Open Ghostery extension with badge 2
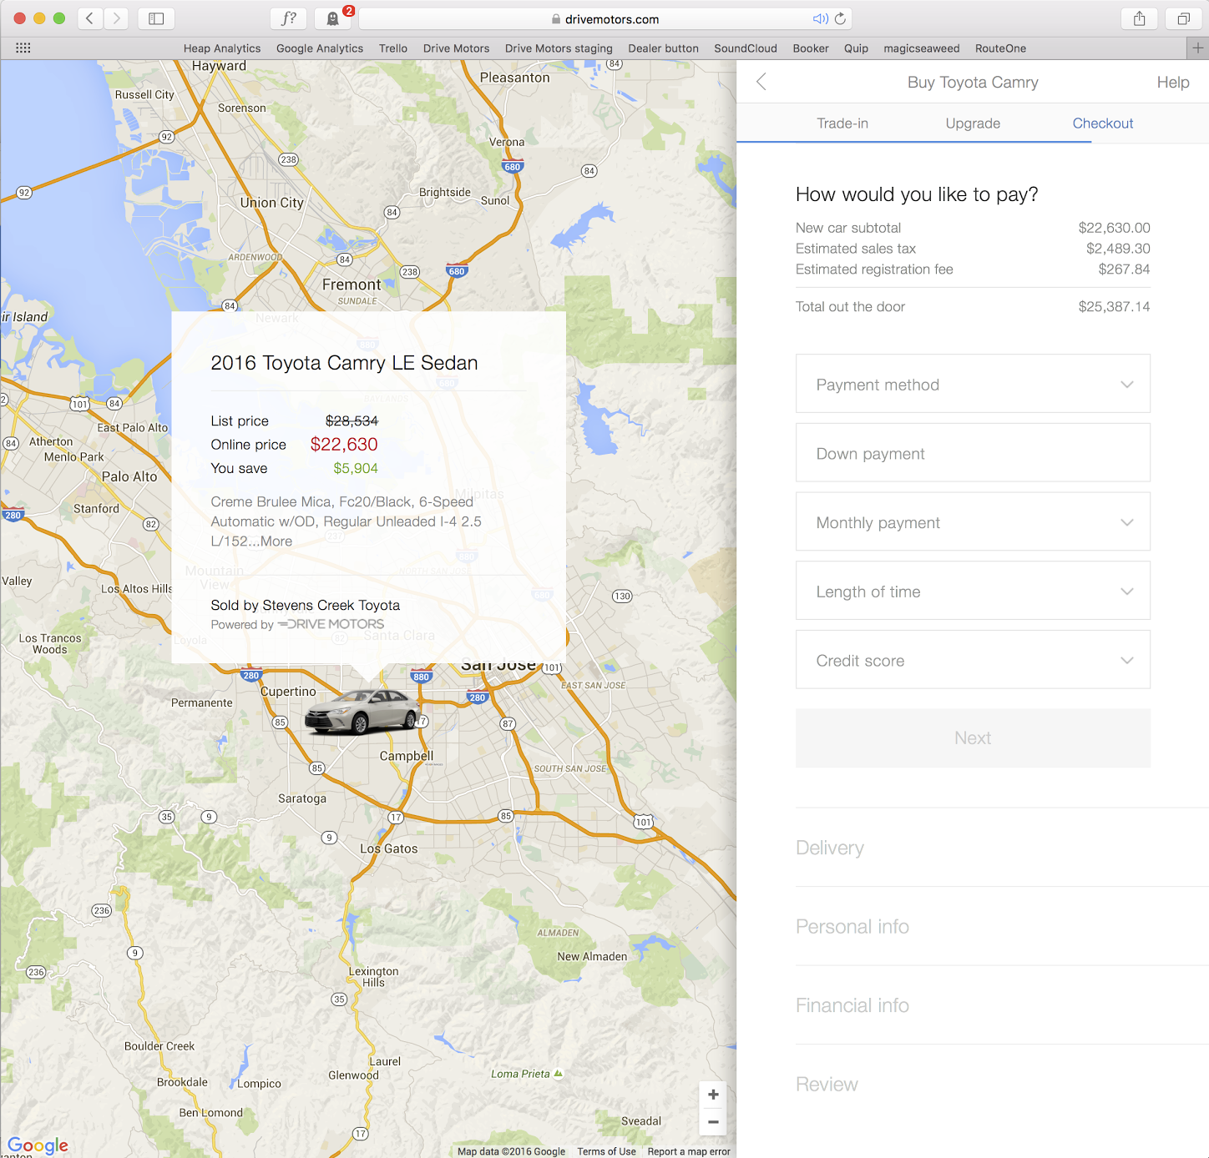Image resolution: width=1209 pixels, height=1158 pixels. tap(333, 18)
